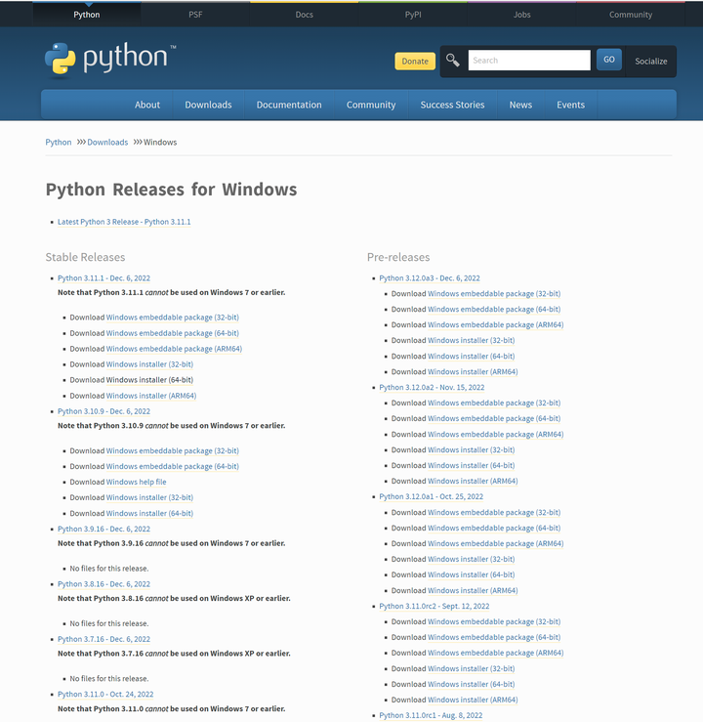This screenshot has height=722, width=703.
Task: Download 3.12.0a3 Windows installer (64-bit)
Action: coord(472,356)
